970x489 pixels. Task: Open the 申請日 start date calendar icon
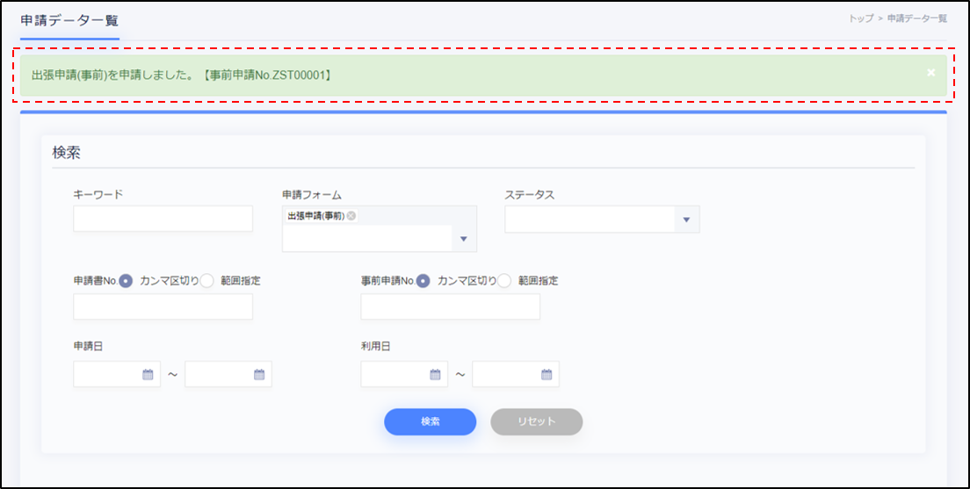[x=148, y=375]
